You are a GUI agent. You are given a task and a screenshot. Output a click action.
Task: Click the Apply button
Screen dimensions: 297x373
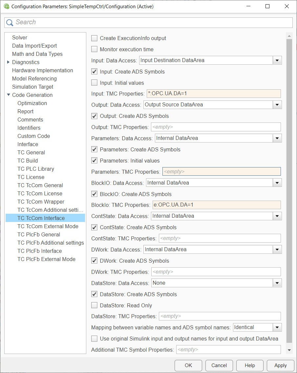coord(280,365)
